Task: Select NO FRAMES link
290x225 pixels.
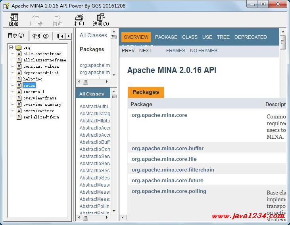Action: click(x=204, y=51)
